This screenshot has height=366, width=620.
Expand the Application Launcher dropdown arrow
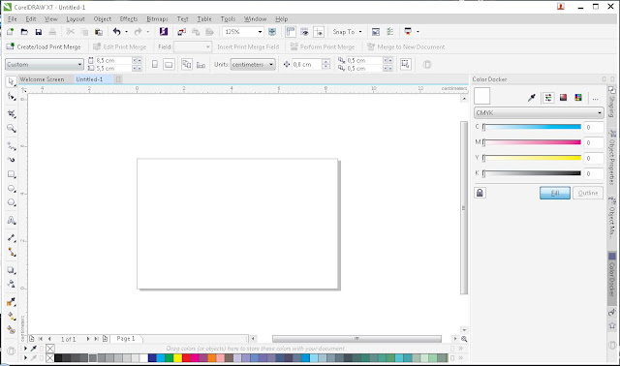click(x=418, y=32)
